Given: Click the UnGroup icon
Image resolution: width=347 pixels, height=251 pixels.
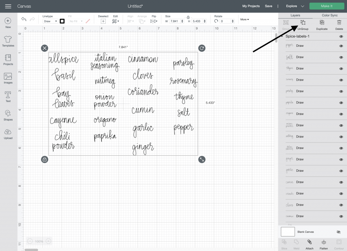Looking at the screenshot, I should coord(303,22).
